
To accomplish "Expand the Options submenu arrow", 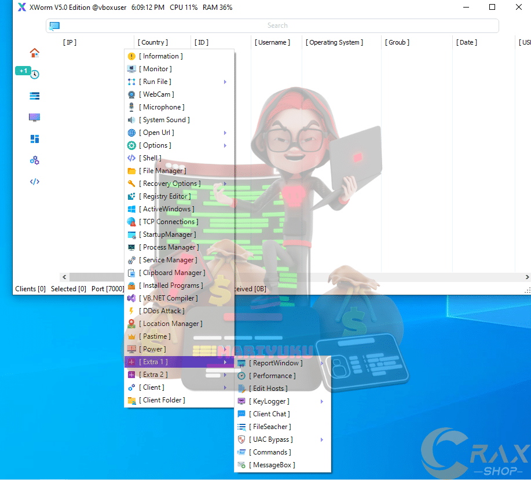I will click(225, 146).
